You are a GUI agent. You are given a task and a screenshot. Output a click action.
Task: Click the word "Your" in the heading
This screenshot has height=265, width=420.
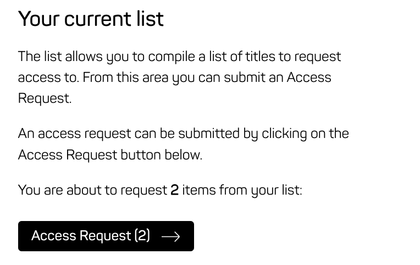[x=38, y=19]
